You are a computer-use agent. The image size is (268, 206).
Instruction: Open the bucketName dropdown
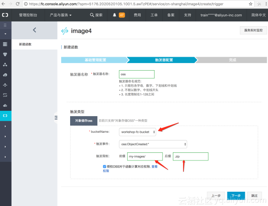tap(138, 132)
